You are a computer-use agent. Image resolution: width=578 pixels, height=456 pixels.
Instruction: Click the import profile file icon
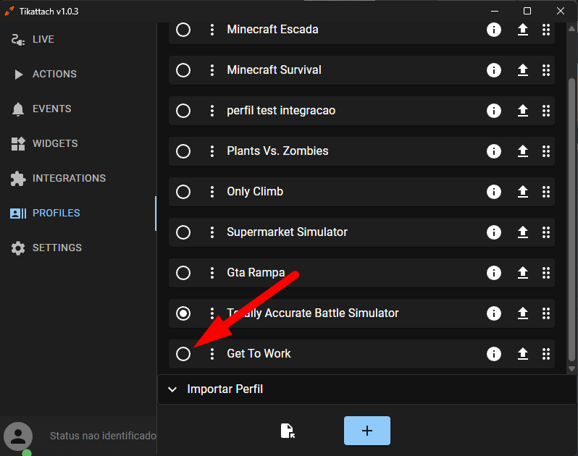(x=288, y=431)
